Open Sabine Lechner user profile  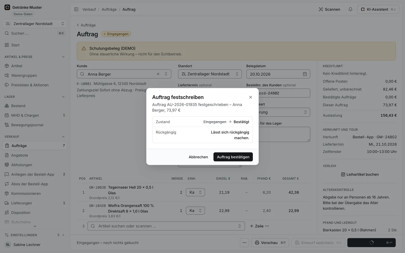[35, 245]
